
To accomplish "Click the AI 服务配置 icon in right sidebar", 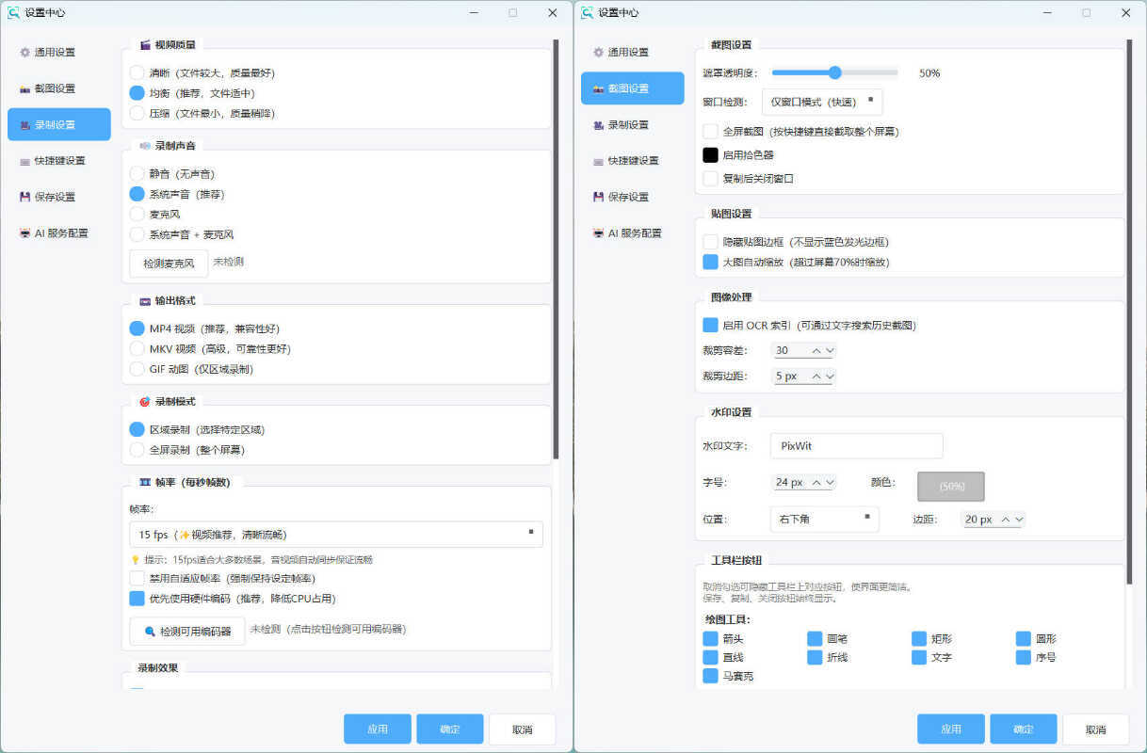I will [598, 232].
